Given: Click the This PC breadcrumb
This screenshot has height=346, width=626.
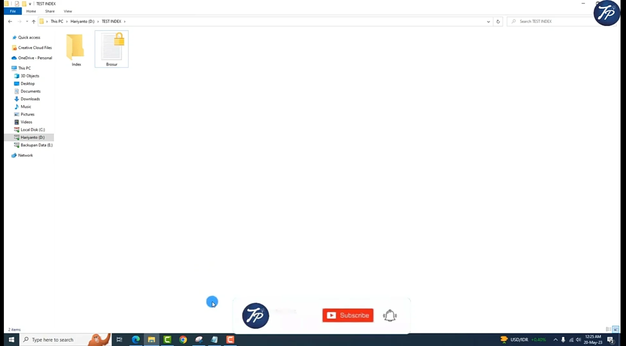Looking at the screenshot, I should tap(57, 21).
